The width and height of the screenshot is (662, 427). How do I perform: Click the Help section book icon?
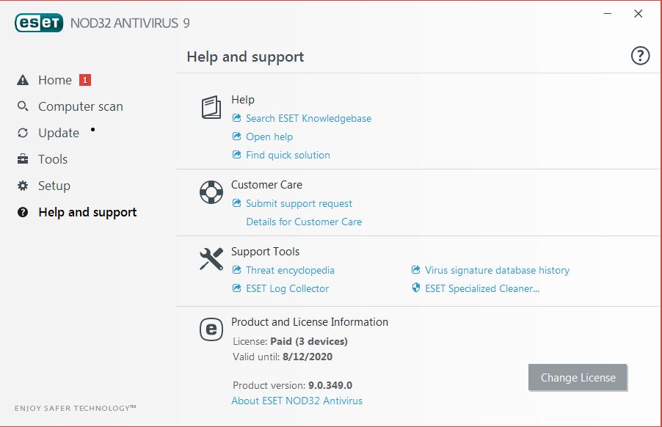pos(211,107)
